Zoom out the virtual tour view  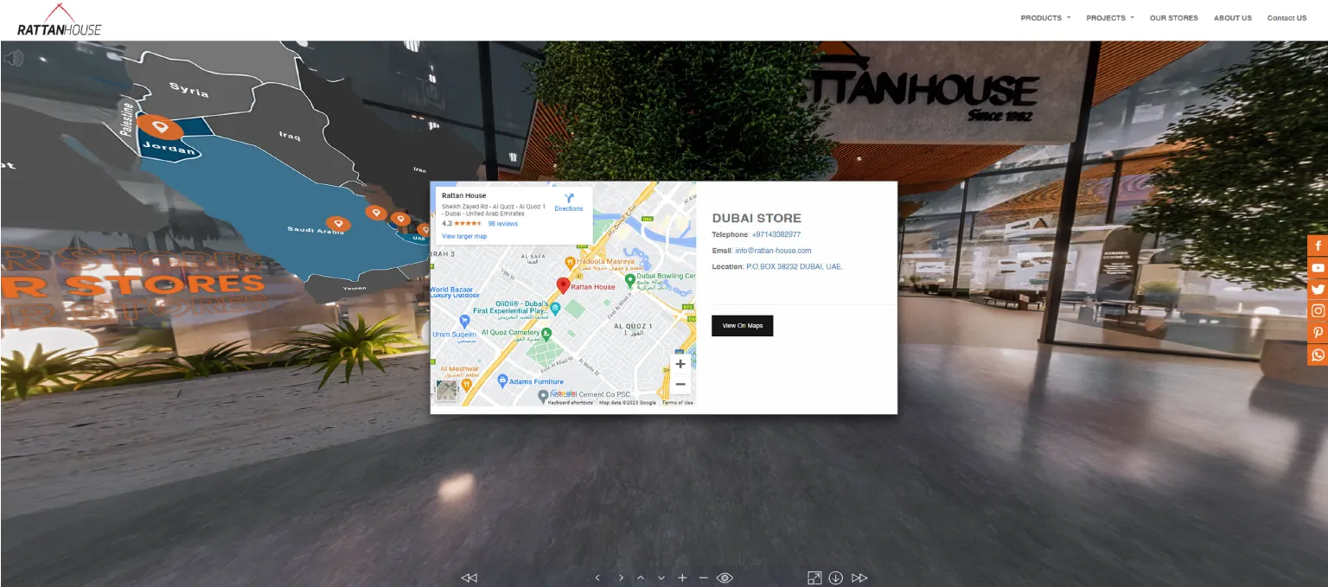(x=703, y=577)
